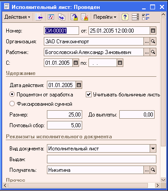Open the Перейти menu
Viewport: 168px width, 191px height.
pos(105,17)
